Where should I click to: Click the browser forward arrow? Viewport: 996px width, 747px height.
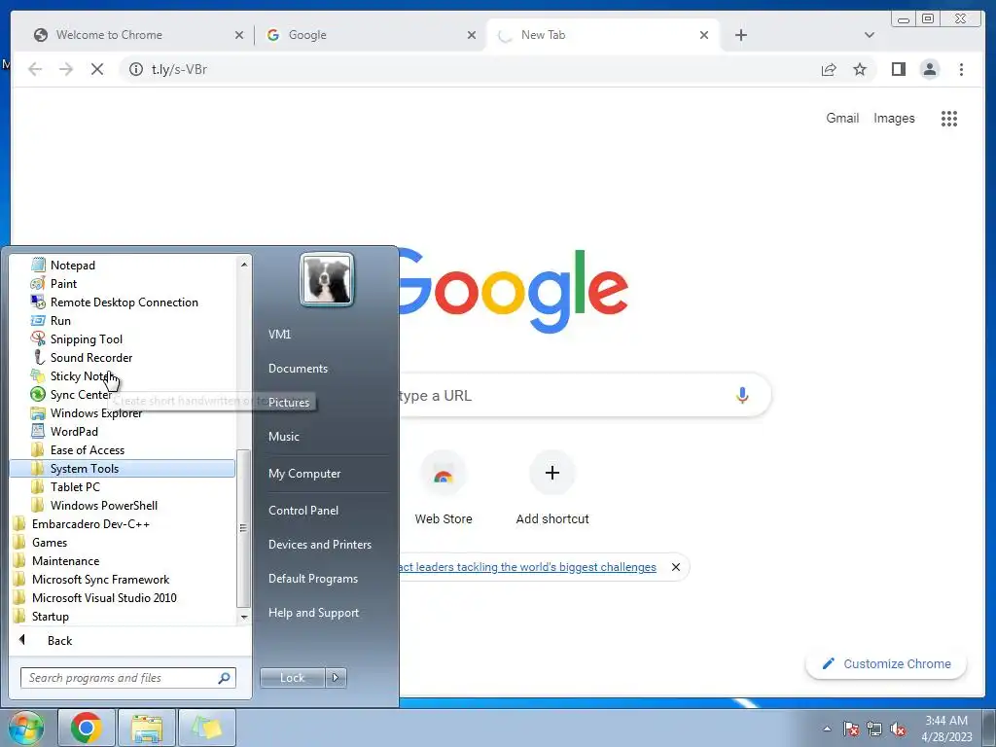66,69
